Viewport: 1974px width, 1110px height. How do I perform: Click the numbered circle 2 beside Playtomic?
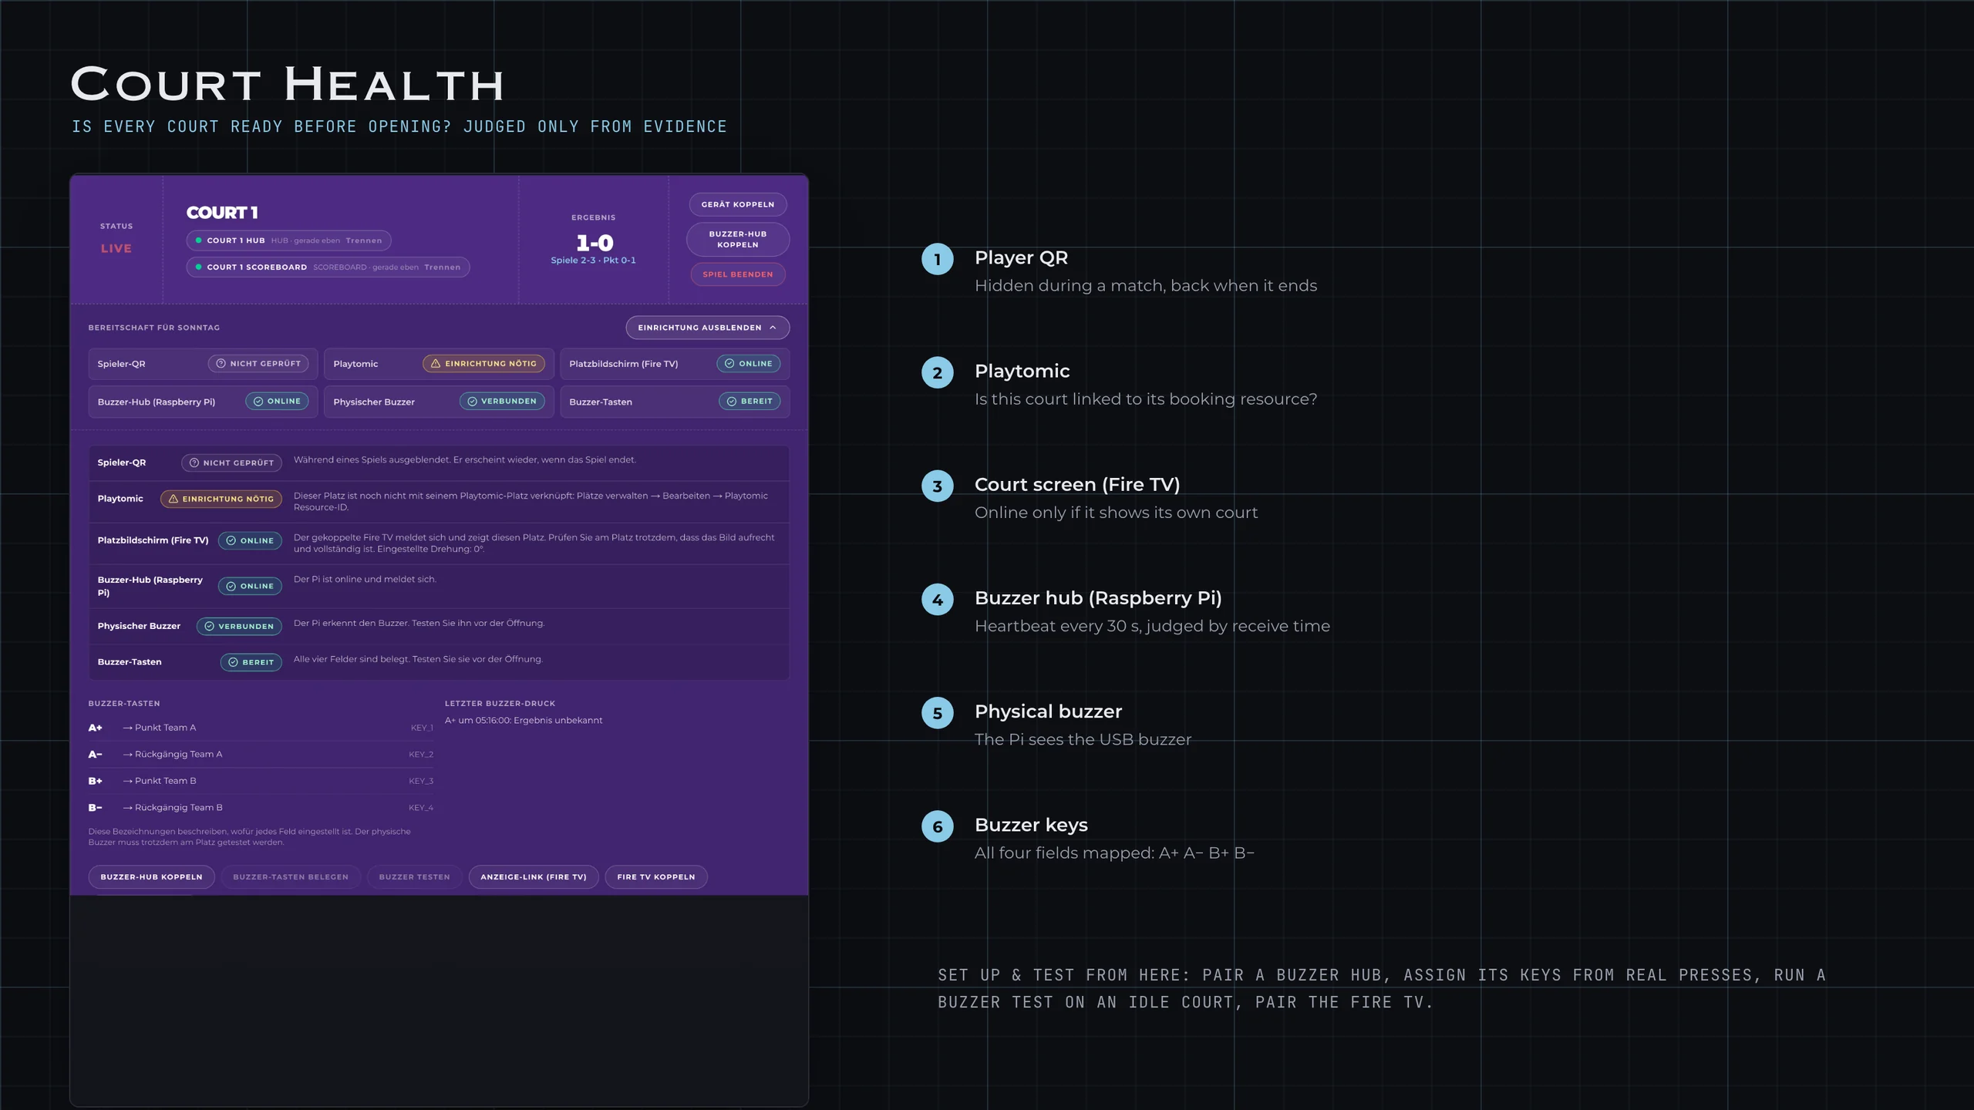938,372
